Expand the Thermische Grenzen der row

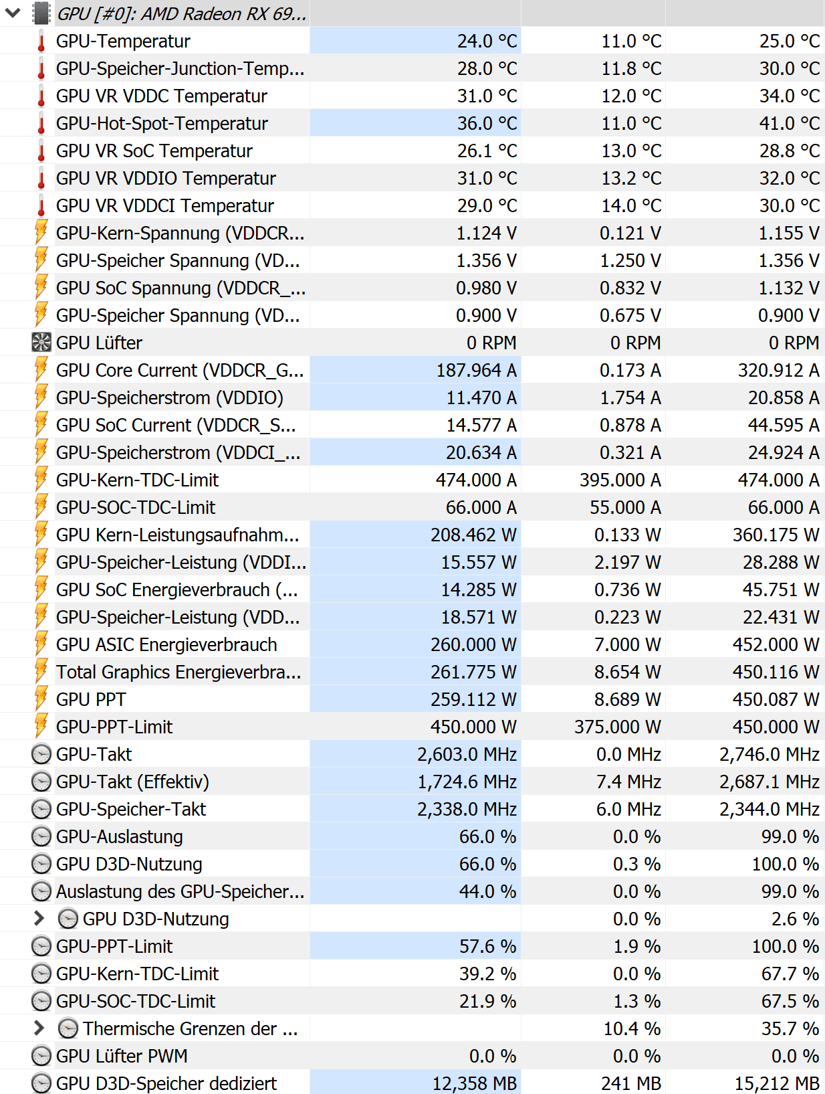pos(39,1028)
